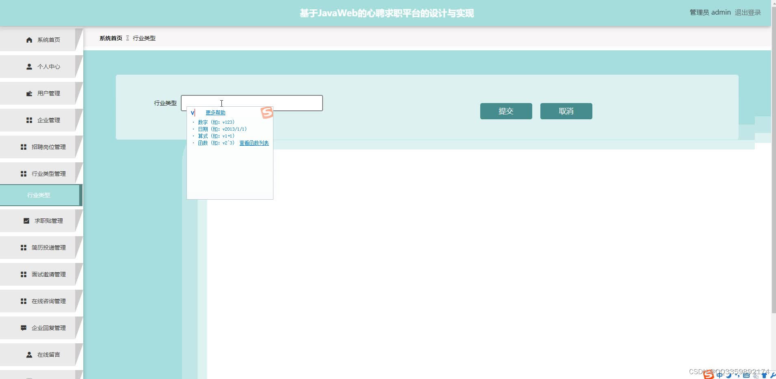
Task: Click the shirt skin icon in IME bar
Action: tap(764, 375)
